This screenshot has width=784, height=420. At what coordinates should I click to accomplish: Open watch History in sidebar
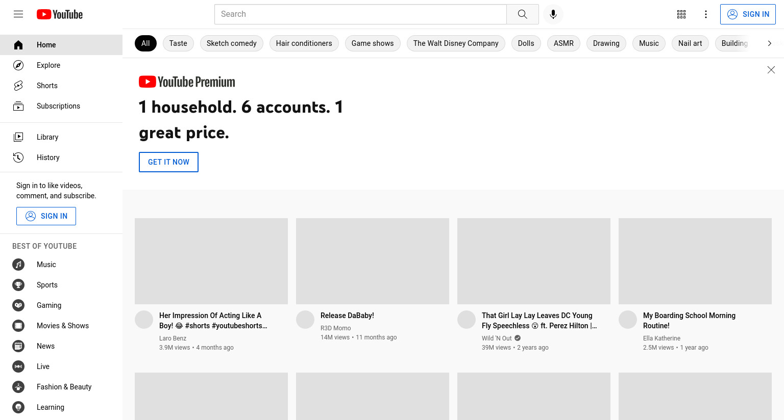click(x=61, y=157)
